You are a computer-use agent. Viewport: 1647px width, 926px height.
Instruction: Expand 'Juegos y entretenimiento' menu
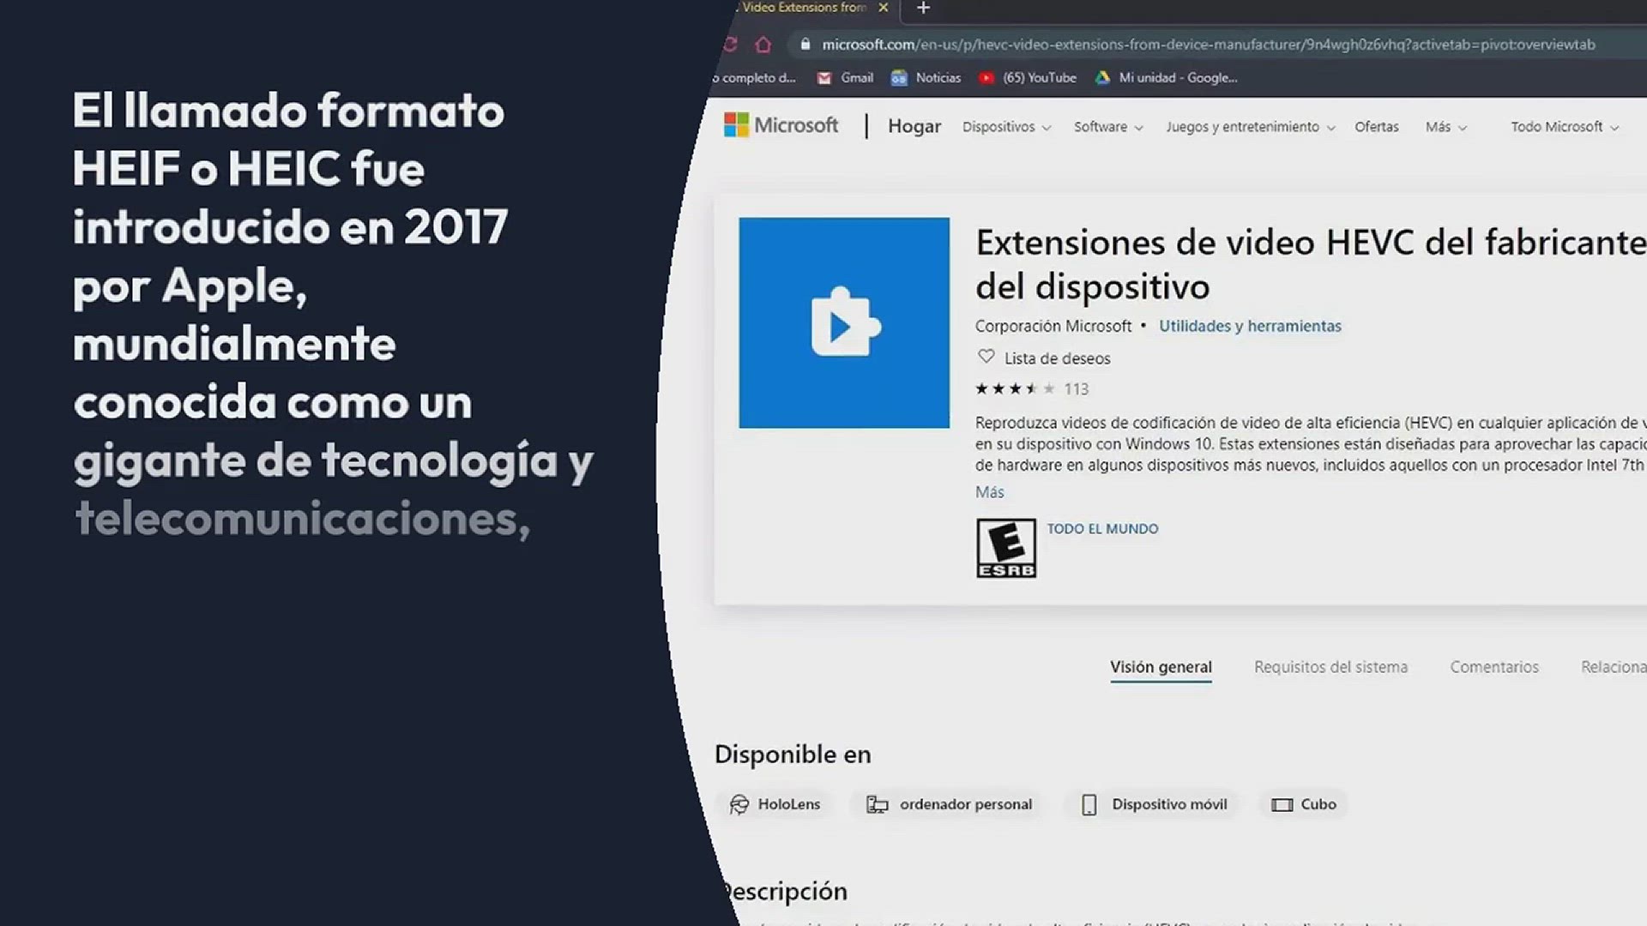1250,127
